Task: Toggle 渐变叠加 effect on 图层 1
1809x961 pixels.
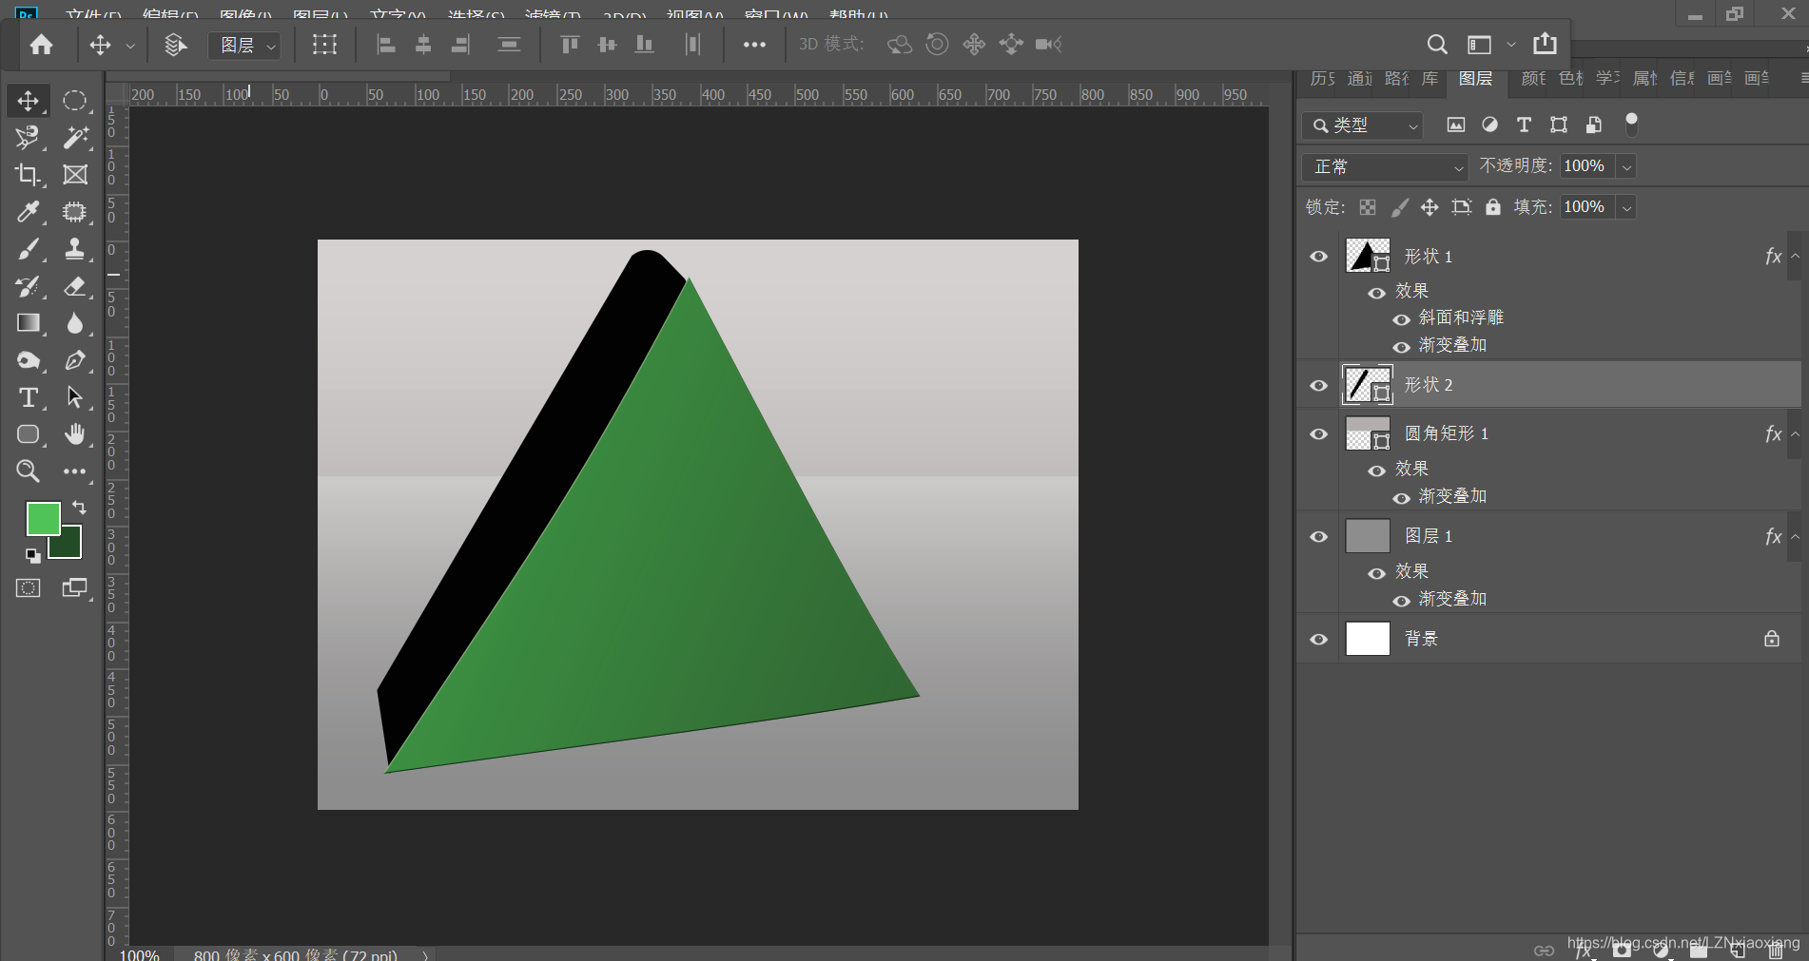Action: tap(1401, 601)
